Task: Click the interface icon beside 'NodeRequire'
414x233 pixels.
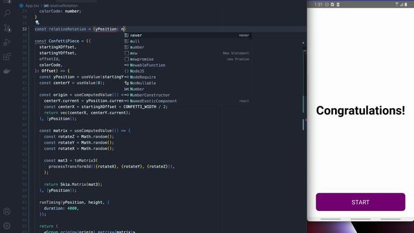Action: coord(127,77)
